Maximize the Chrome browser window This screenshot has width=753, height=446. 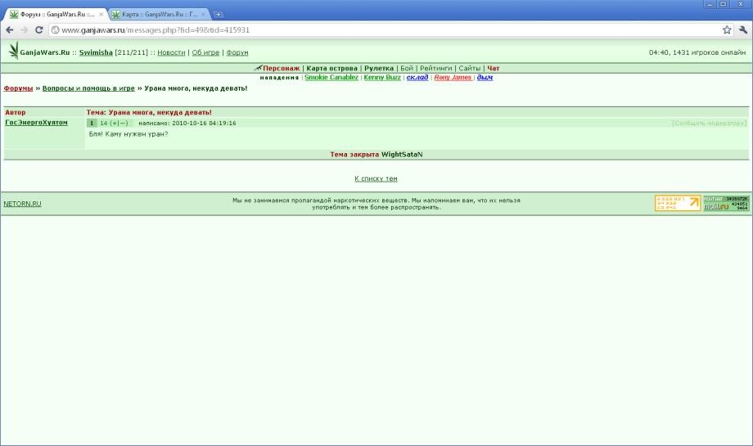point(723,4)
